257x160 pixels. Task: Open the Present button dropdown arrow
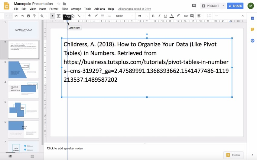pyautogui.click(x=223, y=6)
